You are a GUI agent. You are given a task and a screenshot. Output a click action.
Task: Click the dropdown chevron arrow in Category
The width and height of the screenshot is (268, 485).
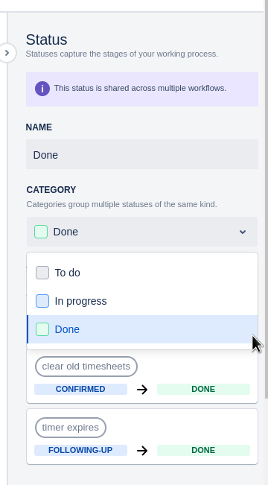pyautogui.click(x=243, y=232)
